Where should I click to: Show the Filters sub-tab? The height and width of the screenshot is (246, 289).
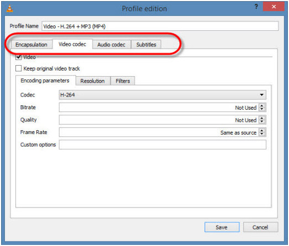click(123, 81)
